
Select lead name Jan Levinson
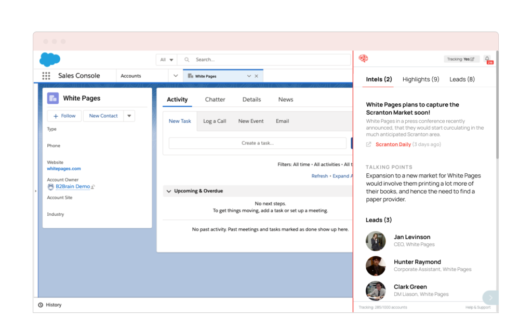click(x=412, y=237)
